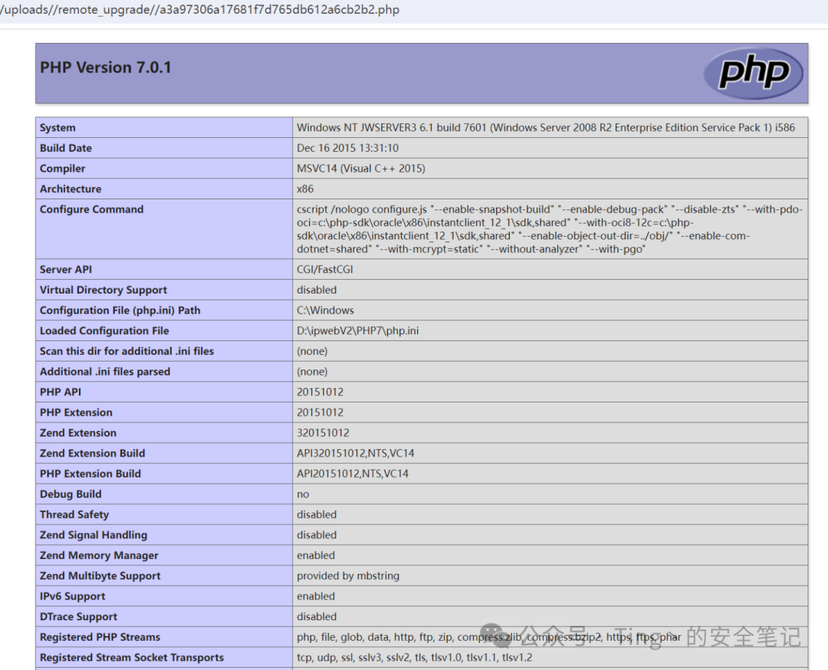The image size is (828, 670).
Task: Select API20151012,NTS,VC14 value
Action: coord(353,474)
